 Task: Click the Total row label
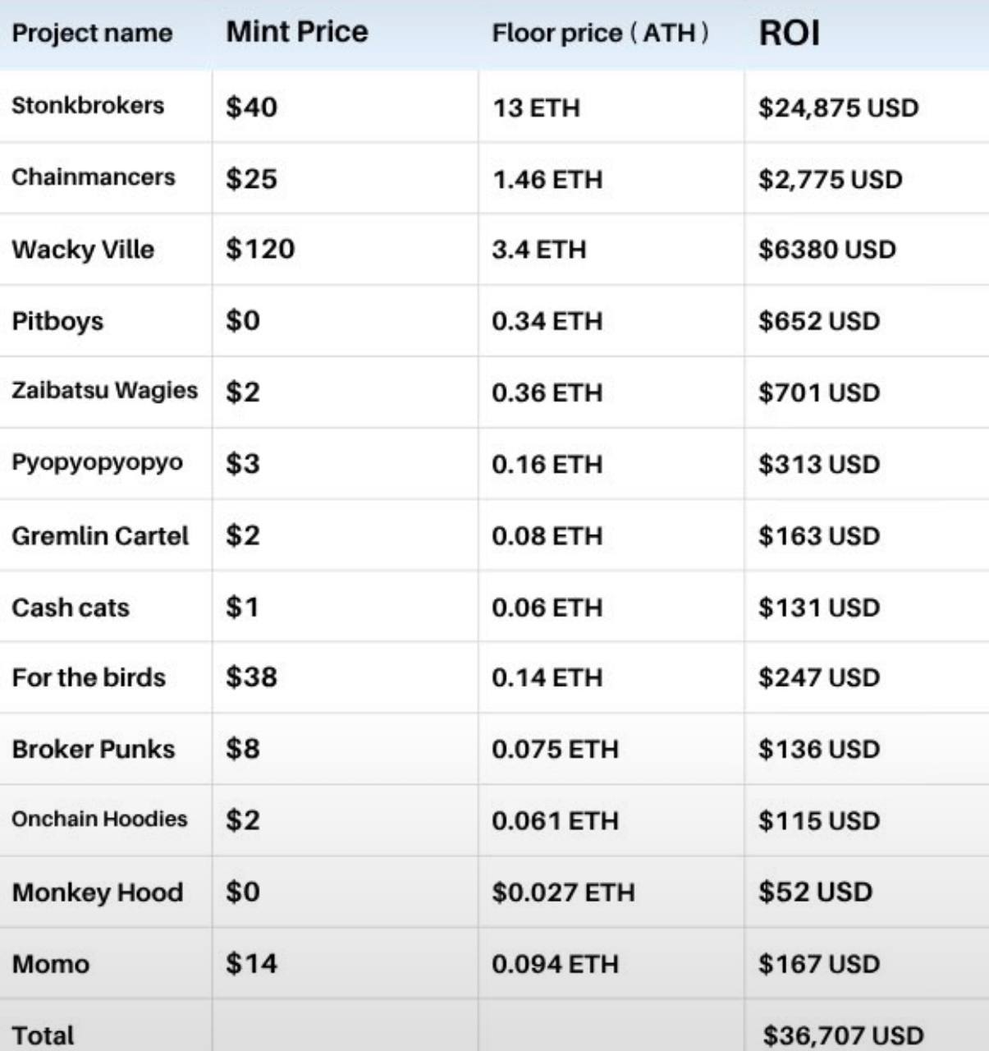coord(43,1035)
